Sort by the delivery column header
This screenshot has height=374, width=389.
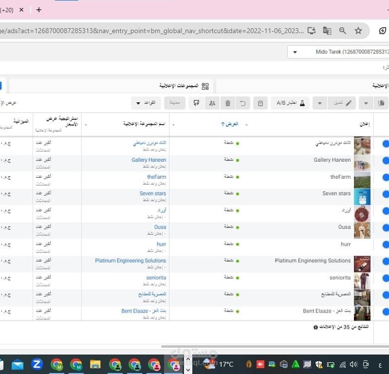pyautogui.click(x=229, y=124)
